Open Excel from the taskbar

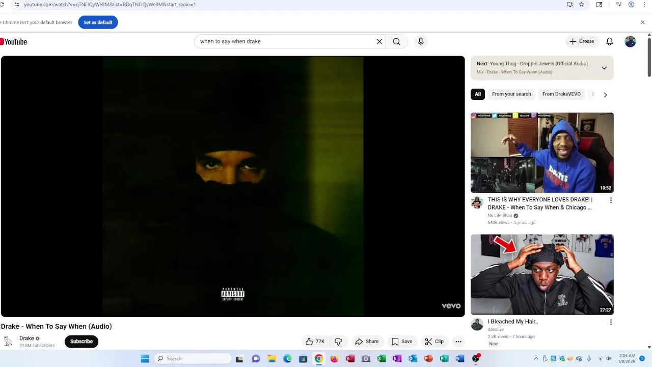pyautogui.click(x=382, y=358)
